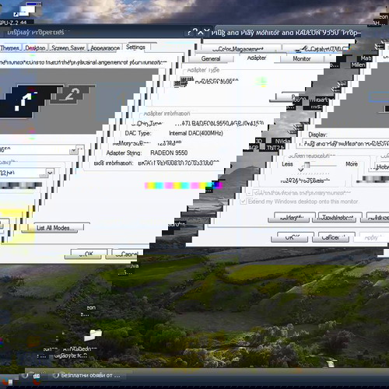Switch to the Desktop tab
This screenshot has width=389, height=389.
35,48
